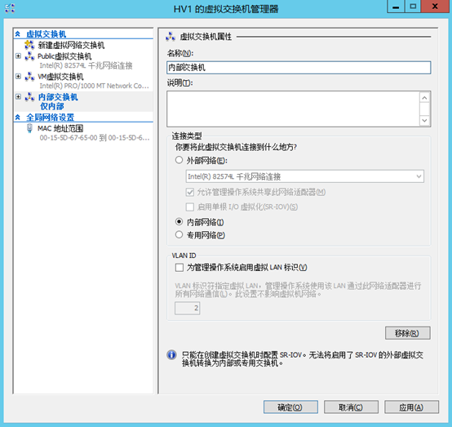Click the description box scroll down arrow
Screen dimensions: 452x427
coord(424,120)
